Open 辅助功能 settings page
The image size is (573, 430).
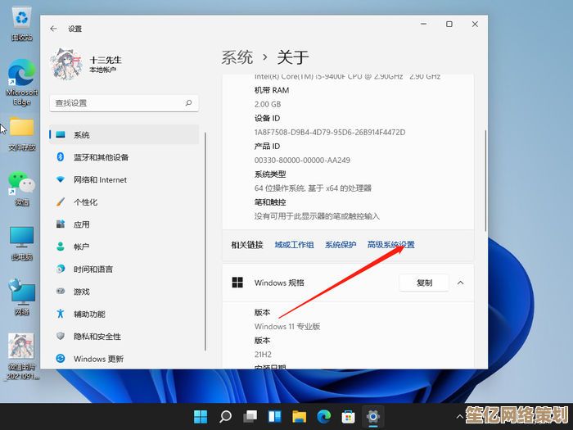pos(89,314)
